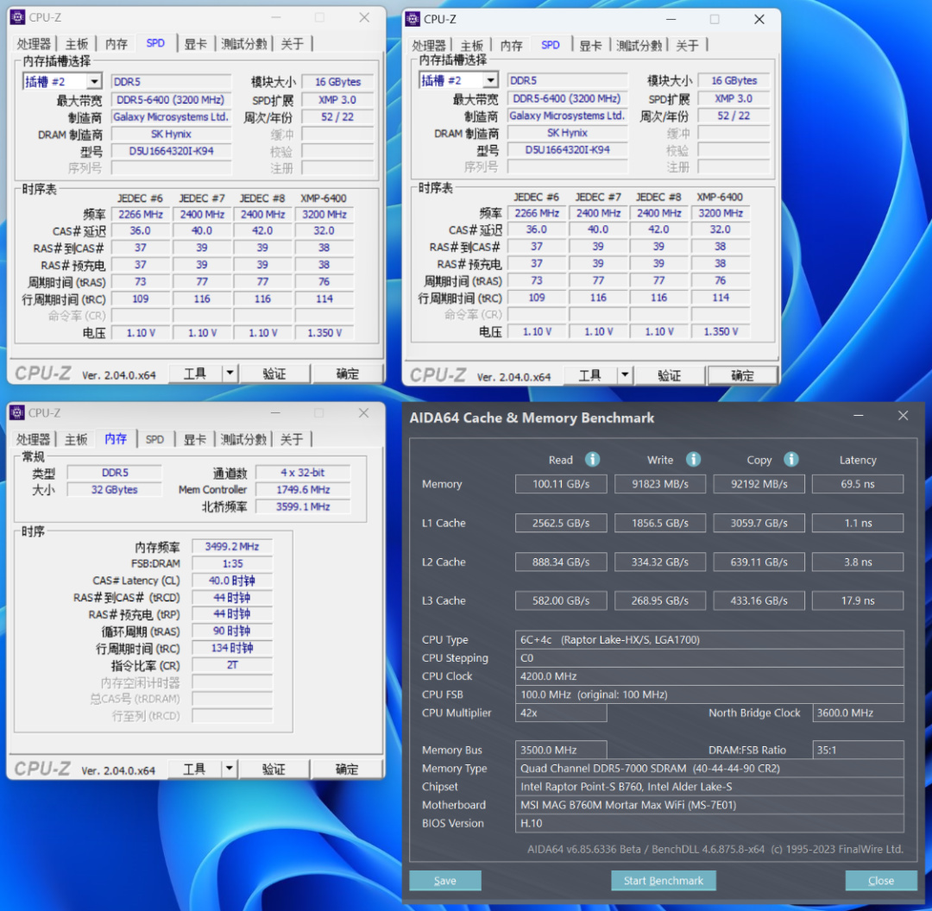Close the top-right CPU-Z window
Screen dimensions: 932x911
pos(759,19)
